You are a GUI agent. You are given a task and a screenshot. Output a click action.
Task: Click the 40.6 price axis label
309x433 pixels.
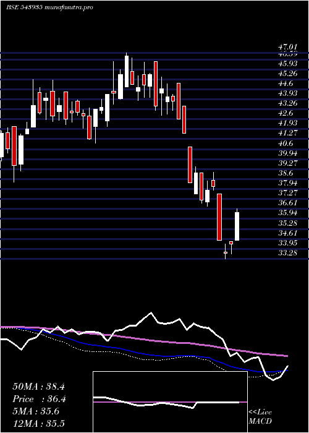pyautogui.click(x=286, y=144)
